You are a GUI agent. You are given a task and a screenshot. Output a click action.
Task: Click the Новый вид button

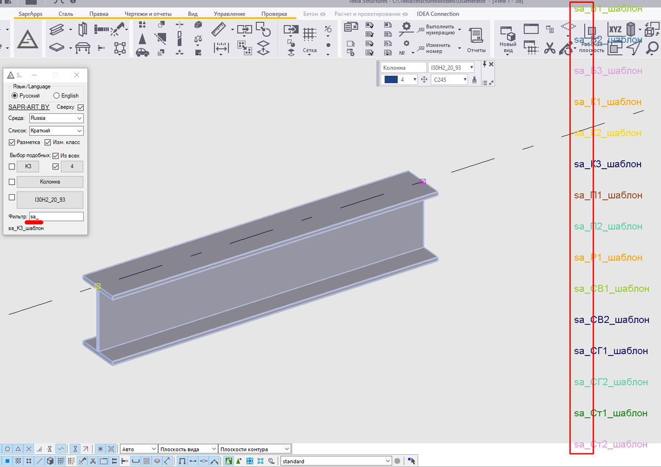coord(508,39)
